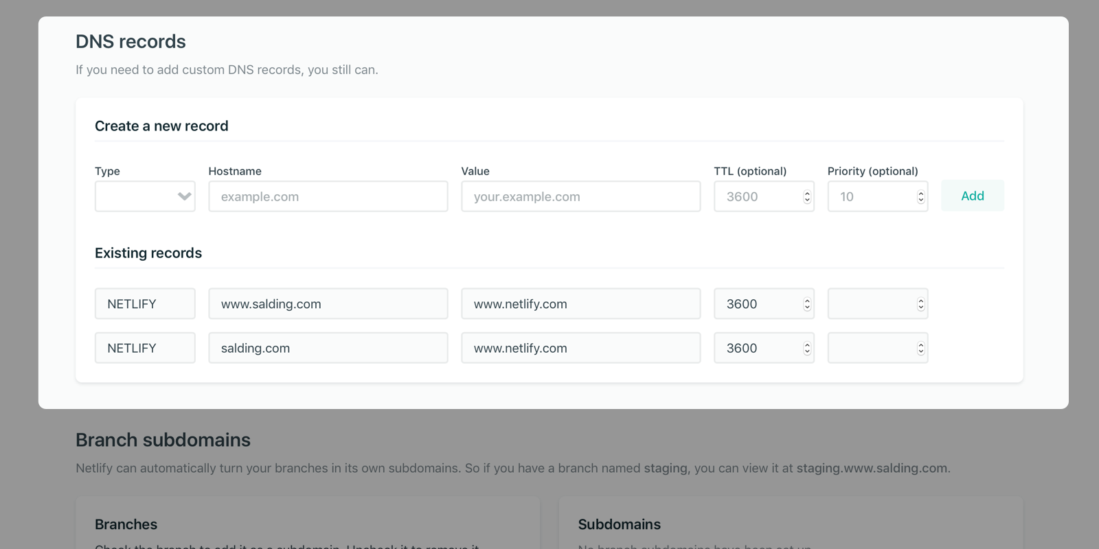
Task: Click Priority stepper for www.salding.com record
Action: click(x=921, y=304)
